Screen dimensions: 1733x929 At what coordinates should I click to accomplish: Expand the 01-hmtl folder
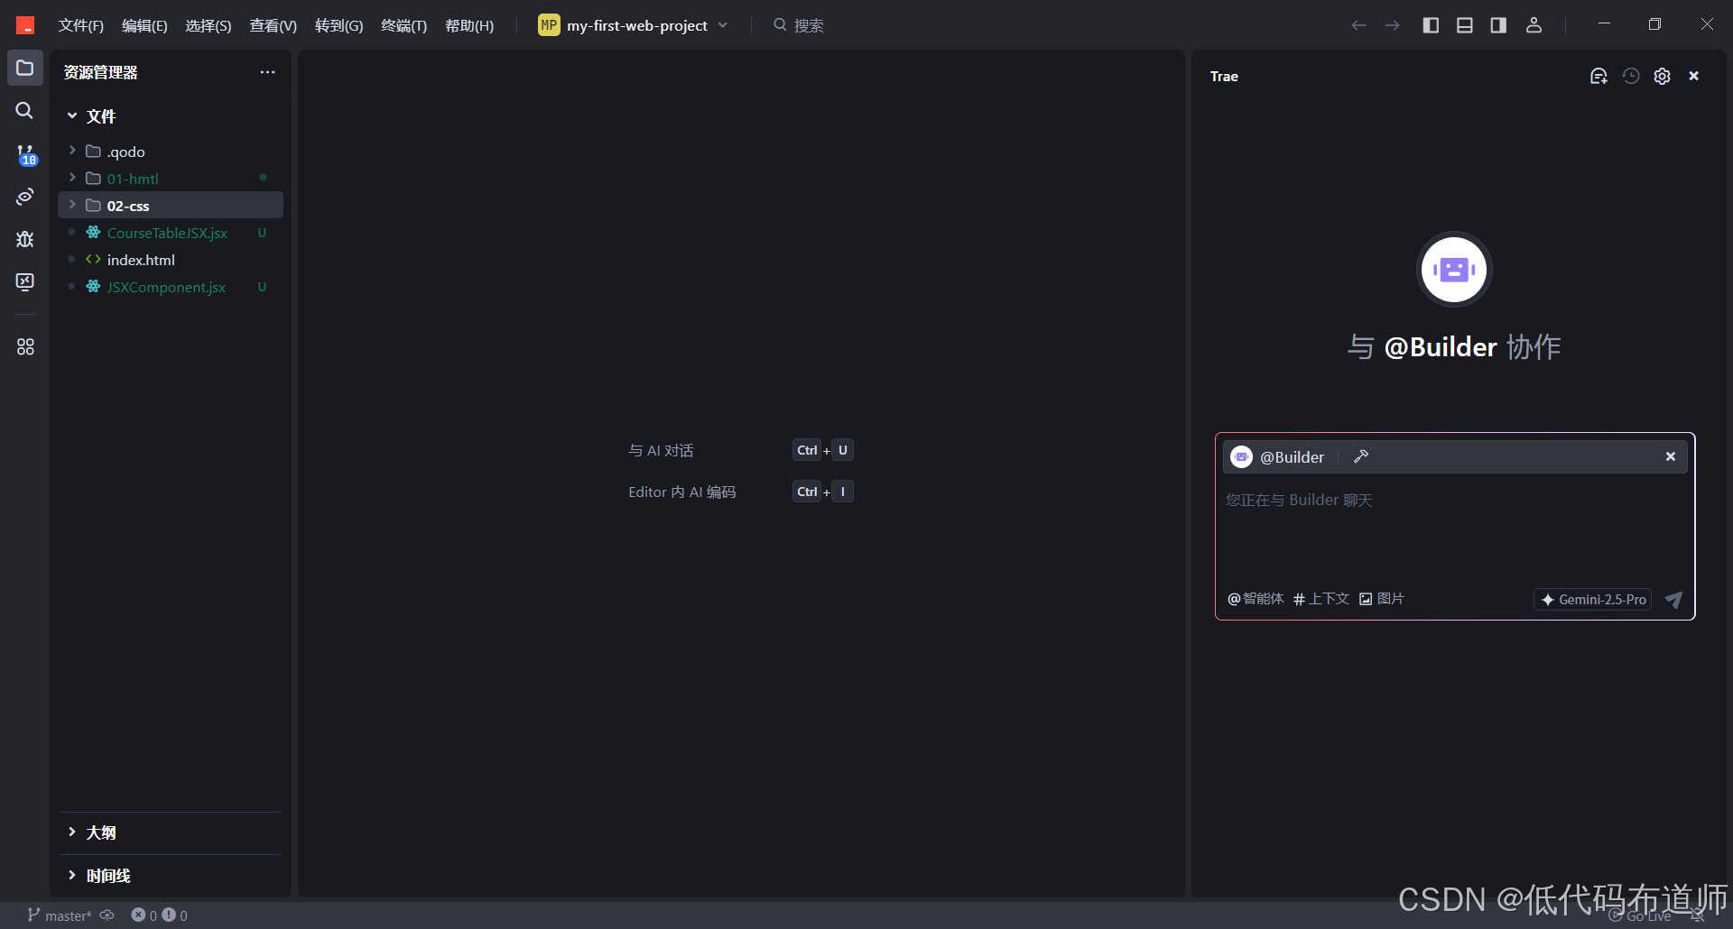(x=171, y=179)
